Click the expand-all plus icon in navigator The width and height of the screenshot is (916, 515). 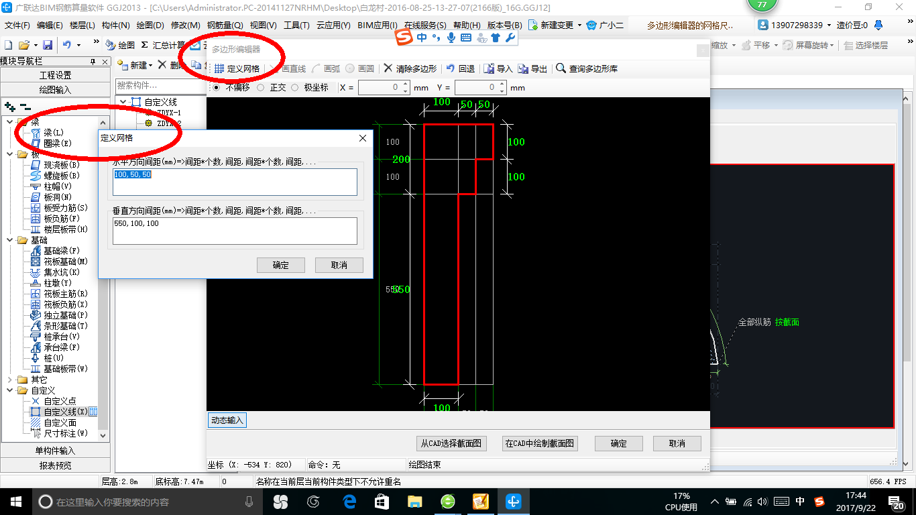9,106
